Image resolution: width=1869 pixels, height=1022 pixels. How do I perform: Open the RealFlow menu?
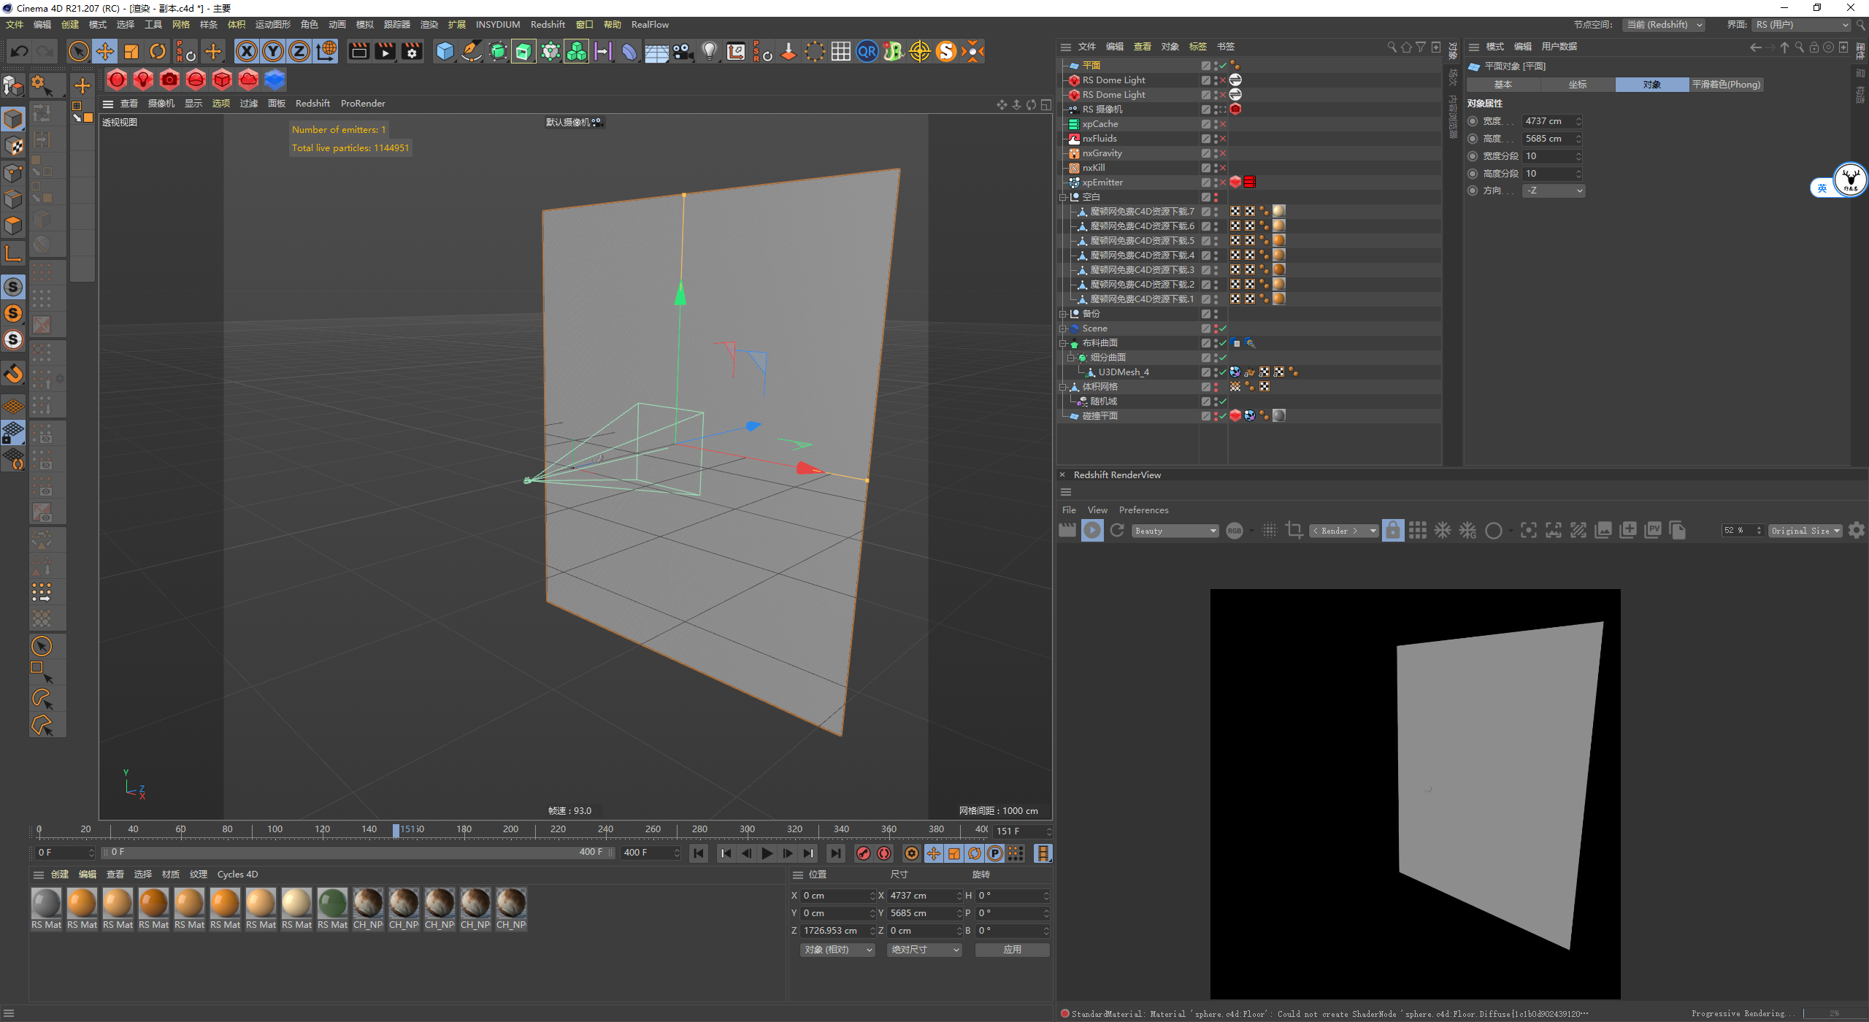click(x=649, y=25)
